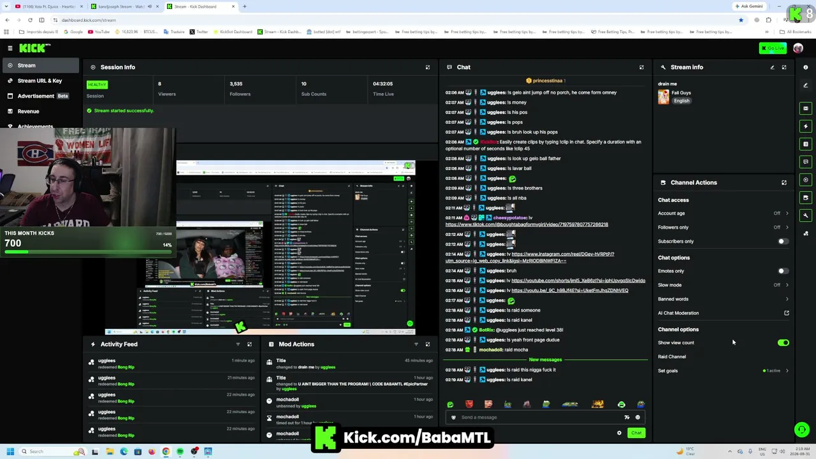The image size is (816, 459).
Task: Open the Twitter bookmark
Action: (199, 32)
